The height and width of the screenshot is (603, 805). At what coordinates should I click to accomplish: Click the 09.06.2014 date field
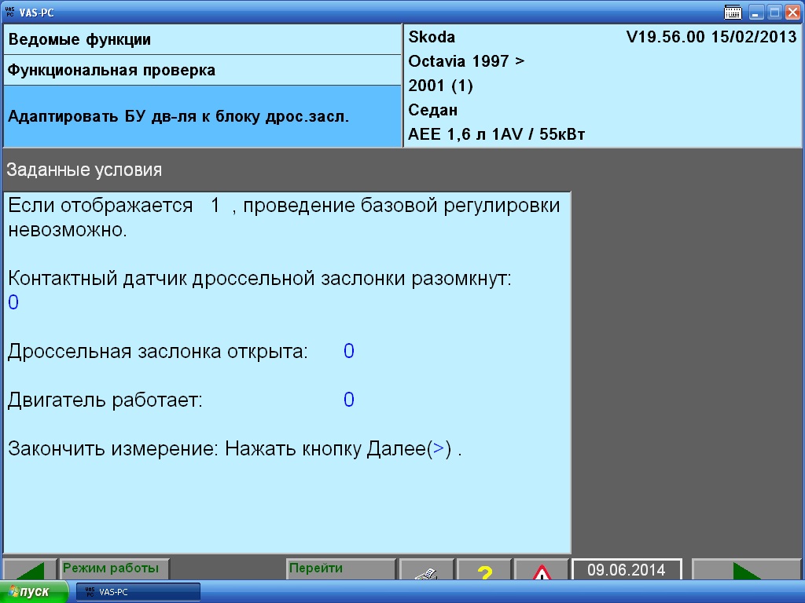point(627,570)
